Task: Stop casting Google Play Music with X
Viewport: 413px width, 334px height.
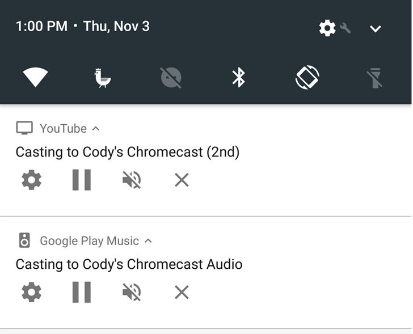Action: click(x=182, y=293)
